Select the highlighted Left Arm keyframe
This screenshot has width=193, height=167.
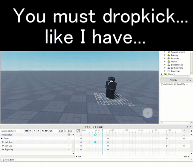click(x=95, y=142)
